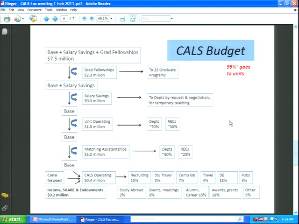The height and width of the screenshot is (224, 299).
Task: Click the Alumni, Career 15% box
Action: click(196, 192)
